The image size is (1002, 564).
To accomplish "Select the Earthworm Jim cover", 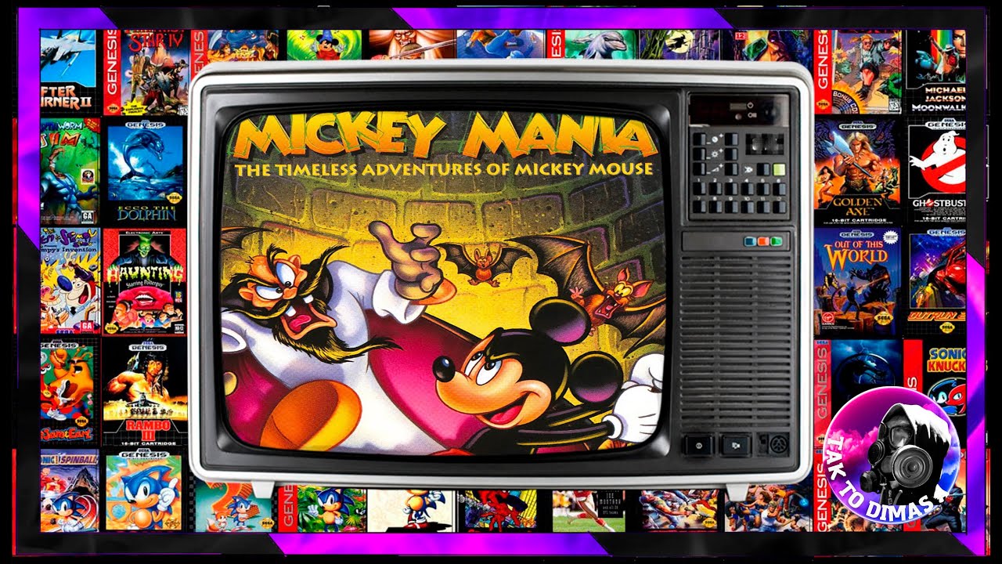I will [x=70, y=172].
